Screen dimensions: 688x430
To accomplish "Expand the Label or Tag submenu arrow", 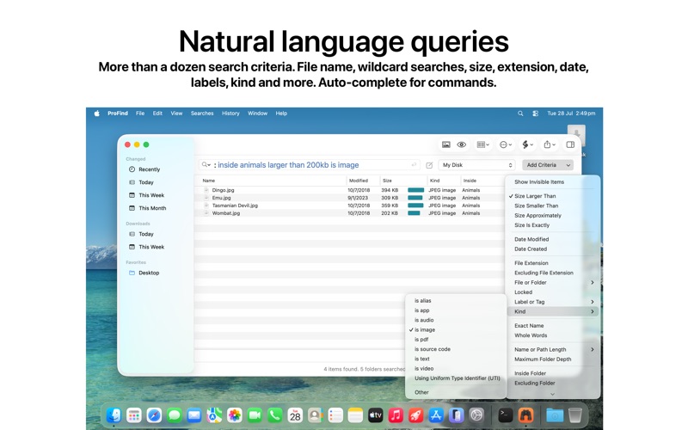I will pyautogui.click(x=592, y=302).
